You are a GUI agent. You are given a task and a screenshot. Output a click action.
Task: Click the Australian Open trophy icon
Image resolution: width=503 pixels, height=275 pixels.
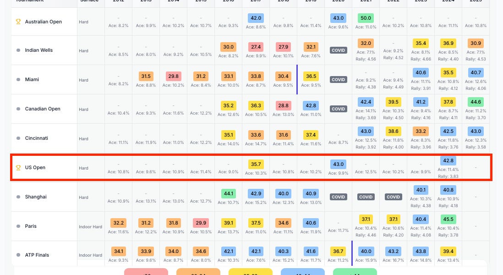(x=18, y=22)
